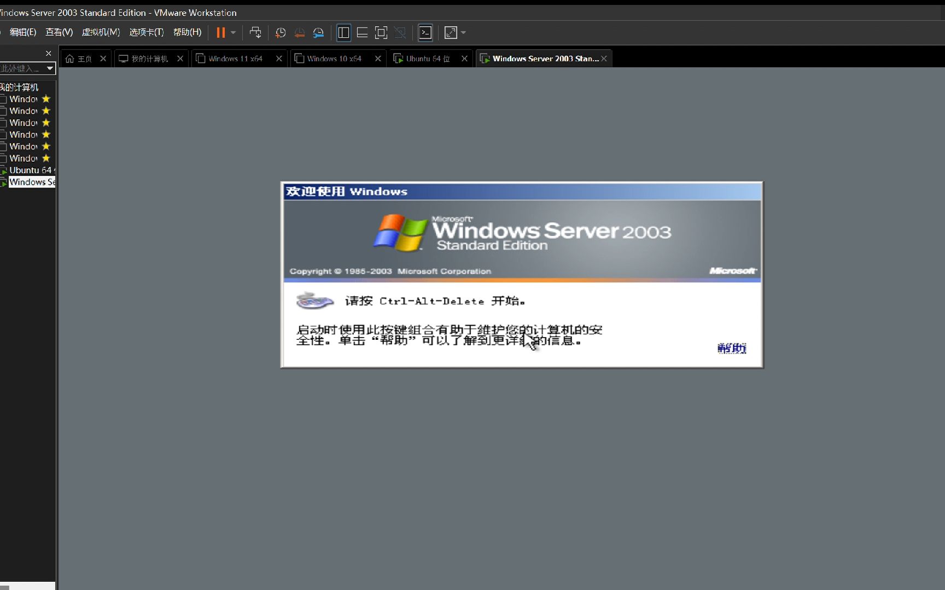Screen dimensions: 945x590
Task: Select the first Windo VM in library
Action: [x=23, y=99]
